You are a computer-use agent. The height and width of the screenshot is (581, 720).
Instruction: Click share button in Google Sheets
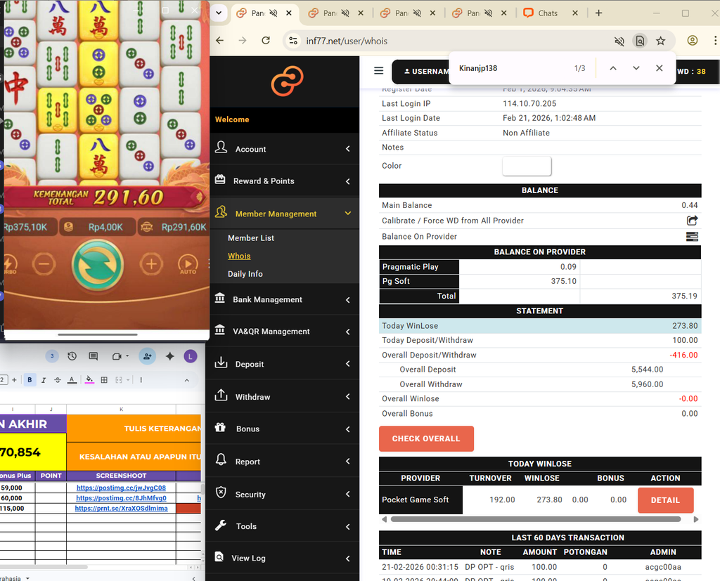[x=148, y=356]
